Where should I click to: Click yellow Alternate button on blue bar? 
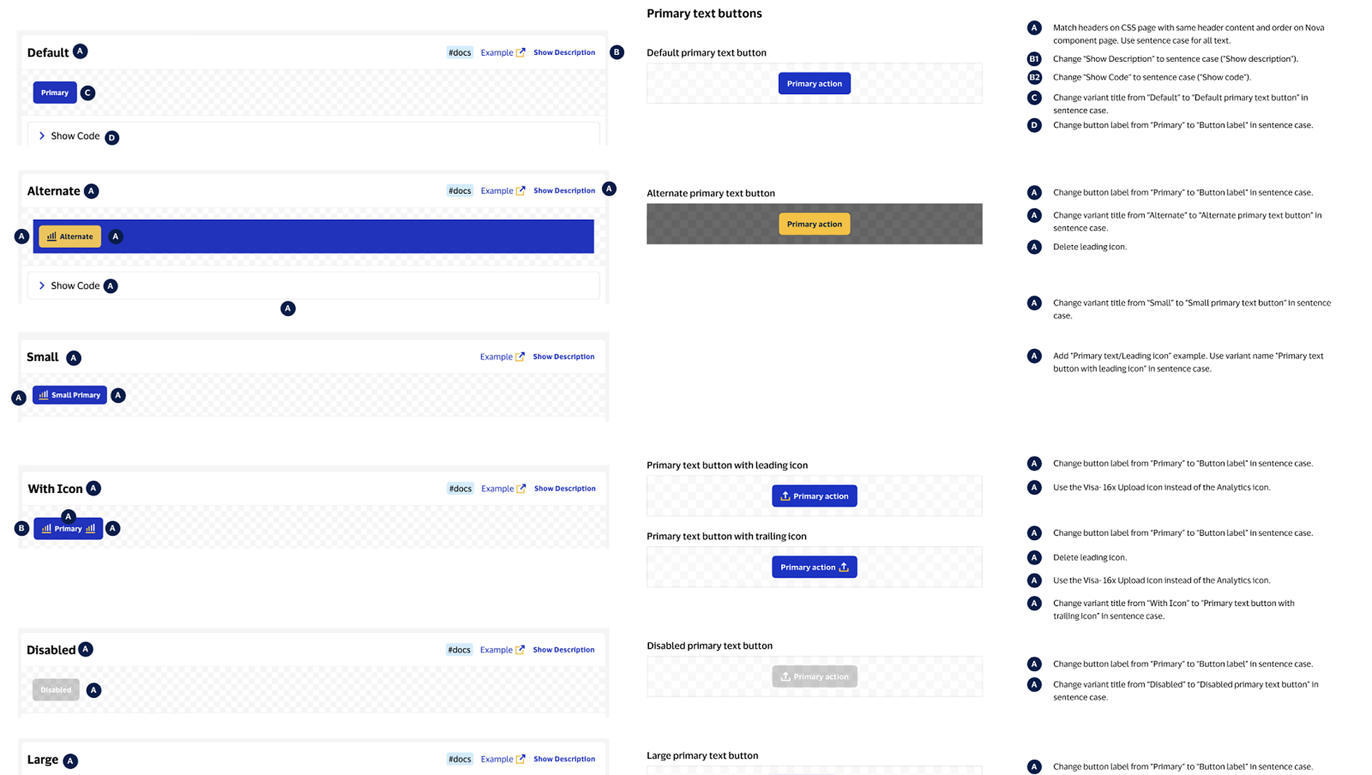click(70, 237)
